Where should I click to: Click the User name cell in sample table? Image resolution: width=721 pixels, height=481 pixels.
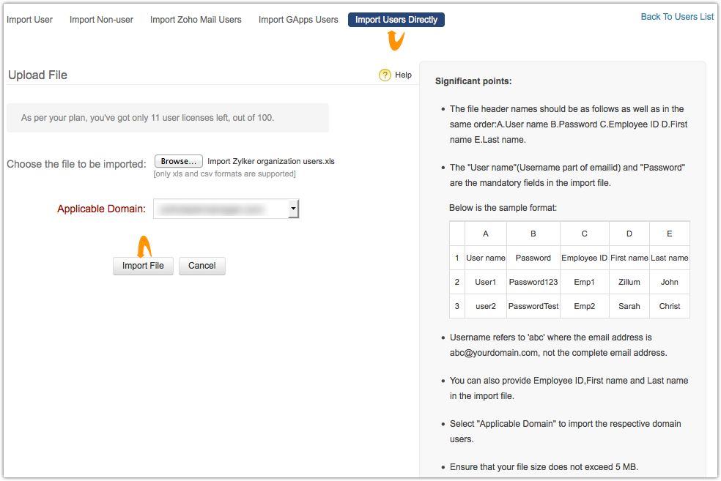pos(486,258)
